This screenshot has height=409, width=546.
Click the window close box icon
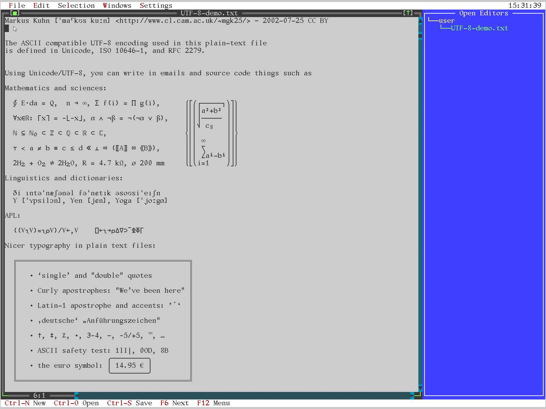point(15,13)
